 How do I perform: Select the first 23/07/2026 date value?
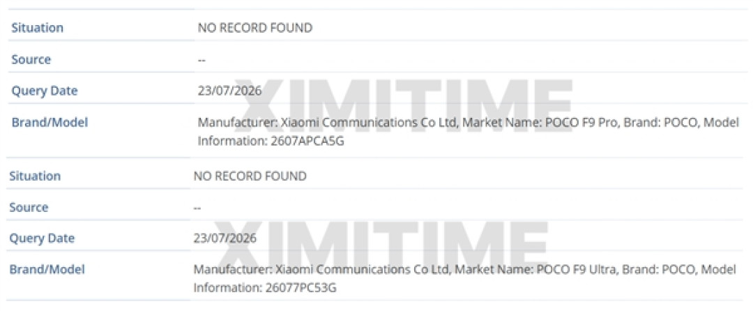230,91
